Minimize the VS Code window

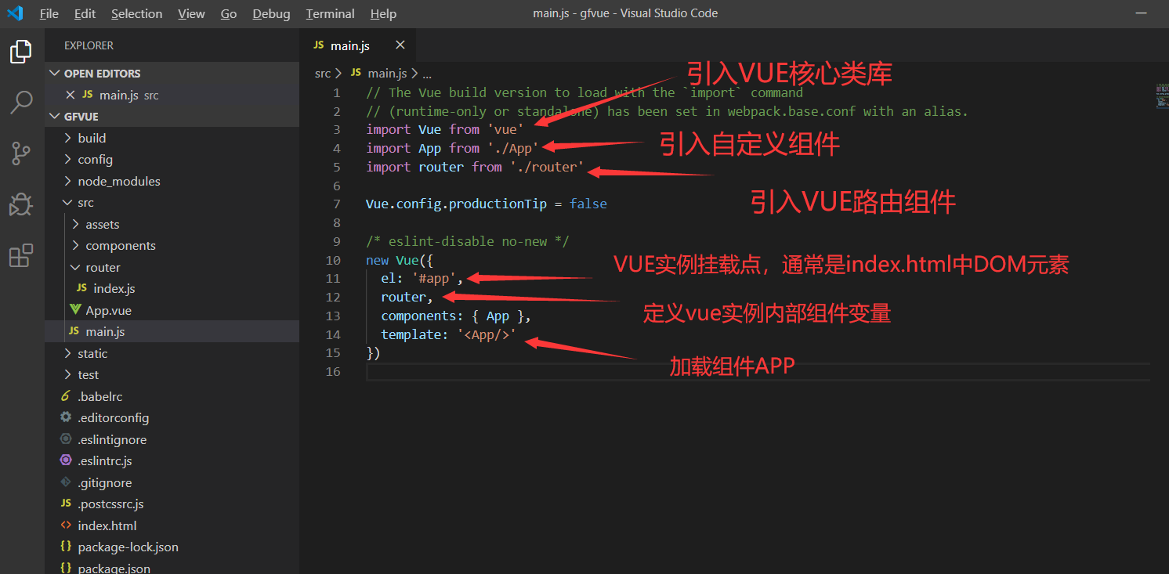tap(1142, 13)
